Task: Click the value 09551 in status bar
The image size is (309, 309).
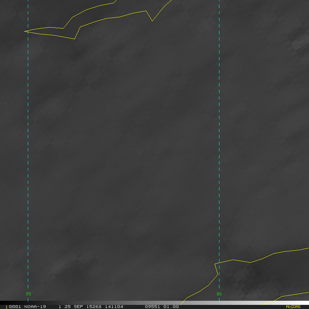Action: pyautogui.click(x=152, y=307)
